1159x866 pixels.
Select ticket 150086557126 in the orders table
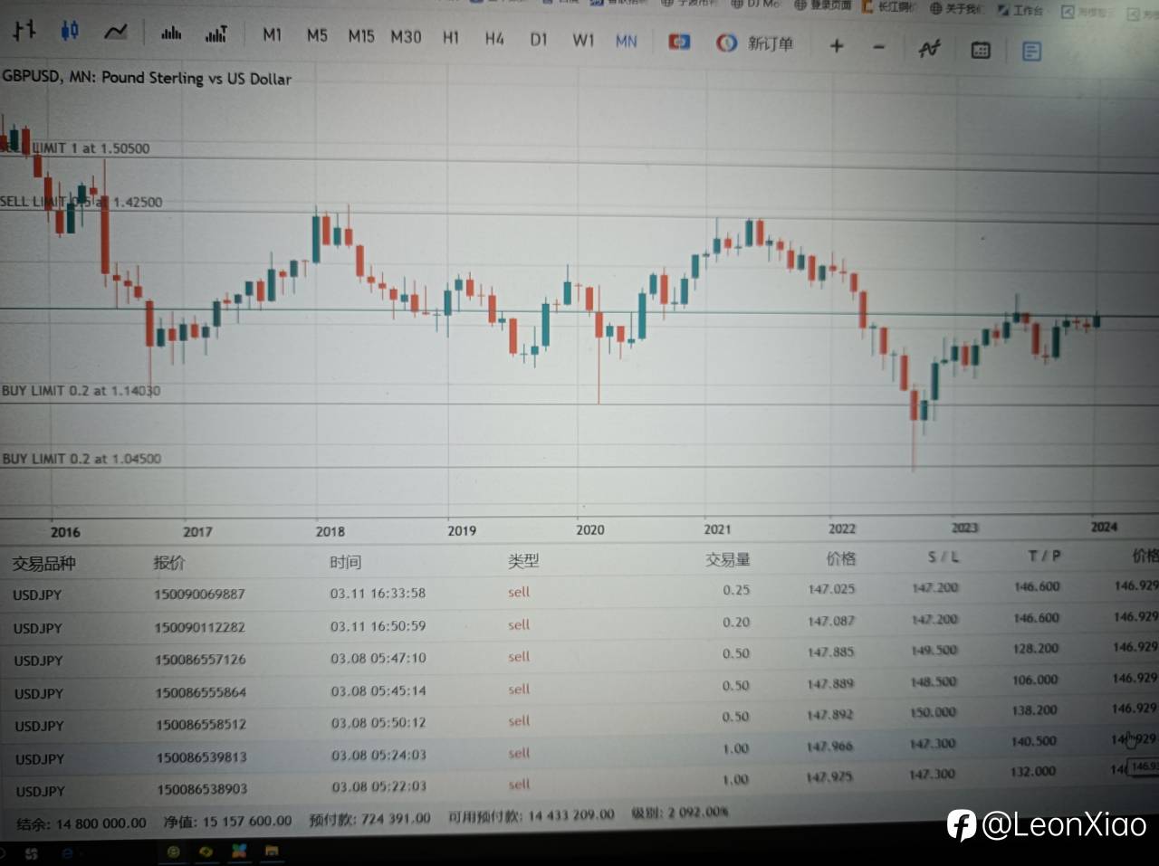[x=200, y=660]
